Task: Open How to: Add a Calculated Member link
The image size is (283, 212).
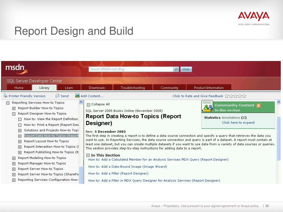Action: point(158,160)
